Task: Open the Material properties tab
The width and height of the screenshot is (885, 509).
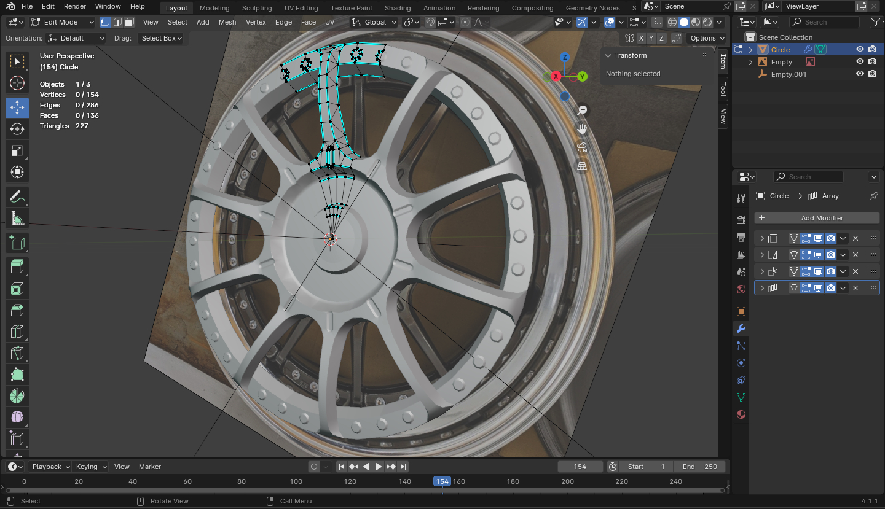Action: [x=741, y=414]
